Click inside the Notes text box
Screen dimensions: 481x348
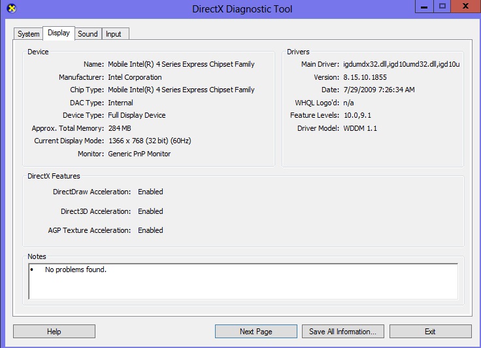243,281
